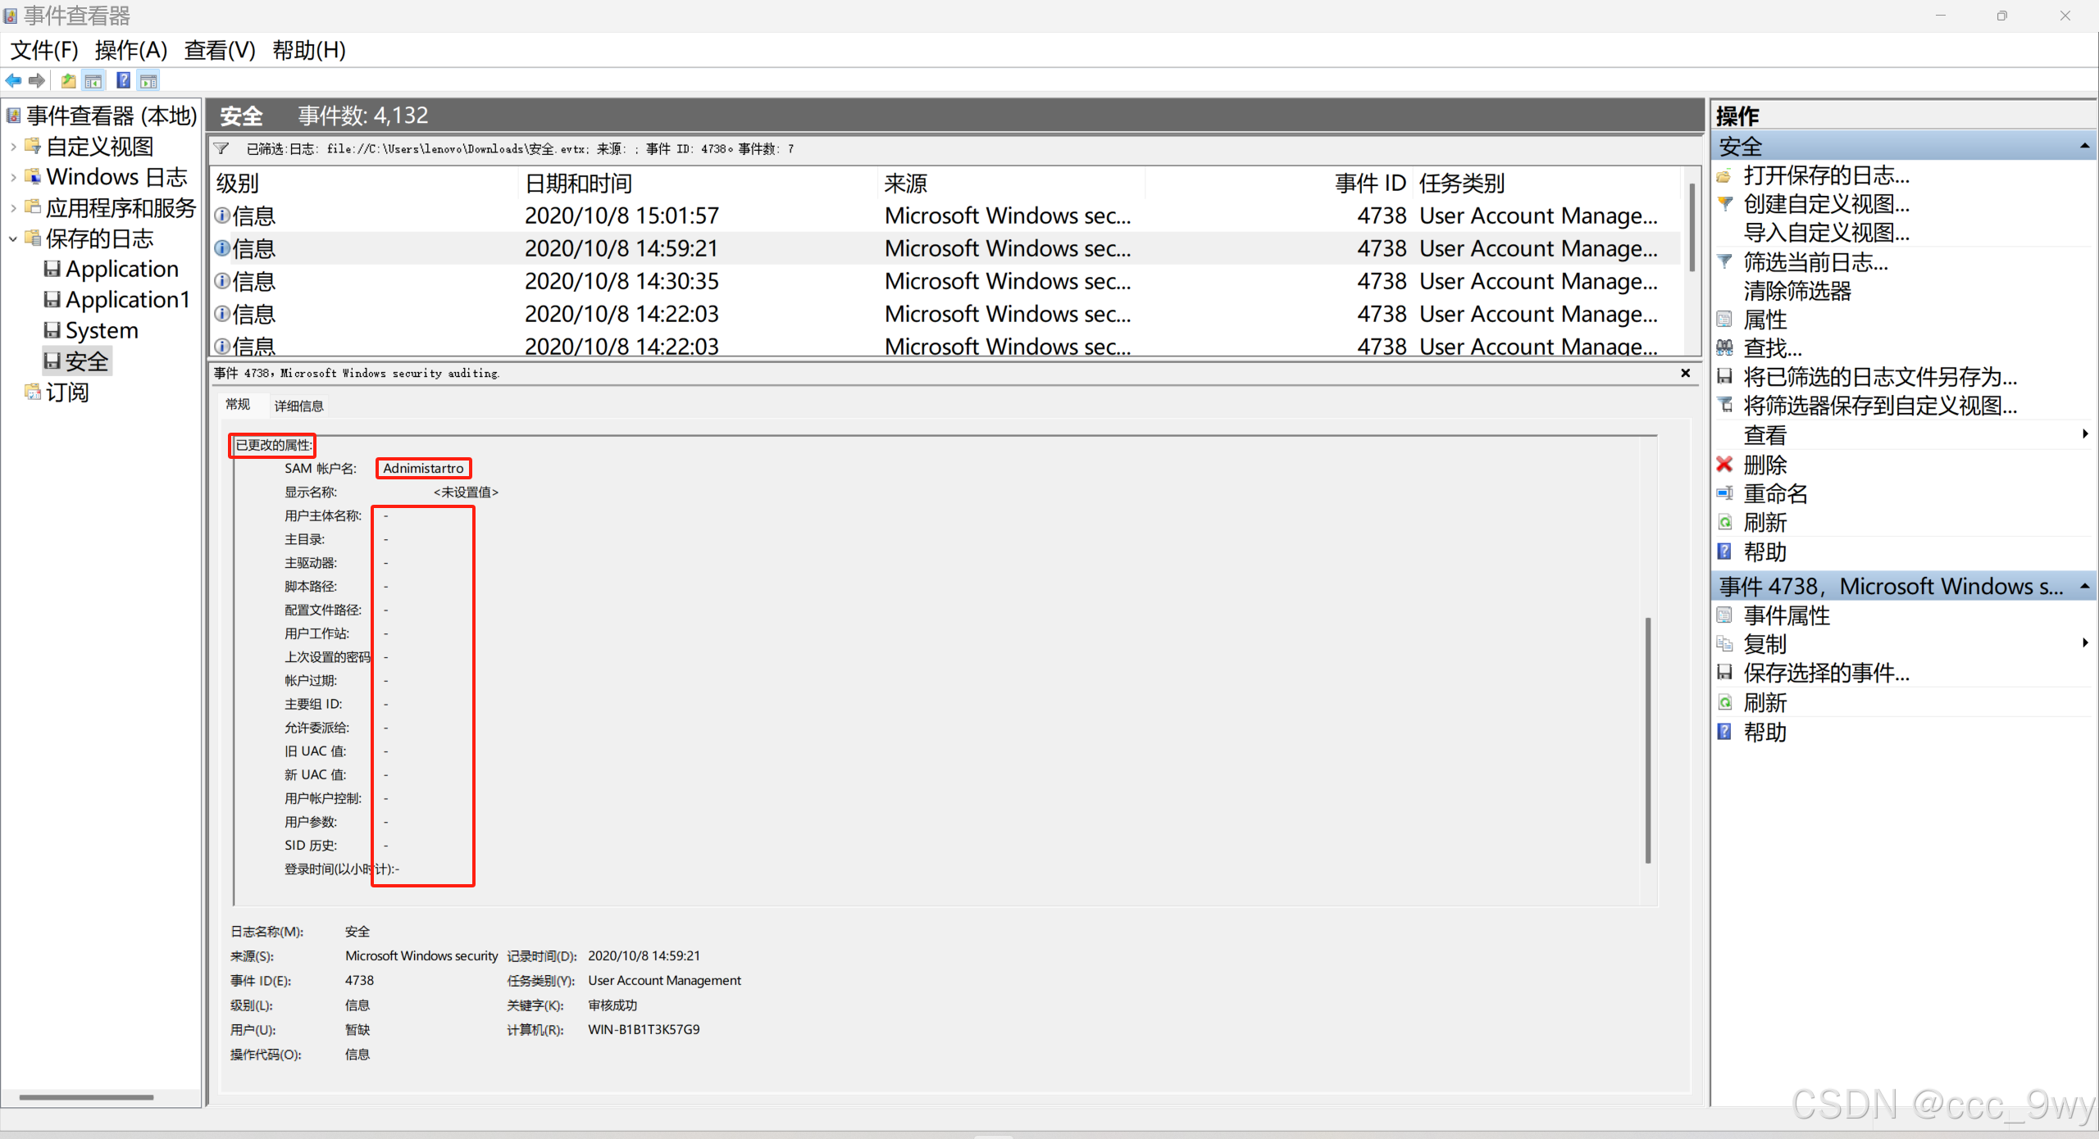
Task: Click 清除筛选器 action link
Action: pyautogui.click(x=1796, y=291)
